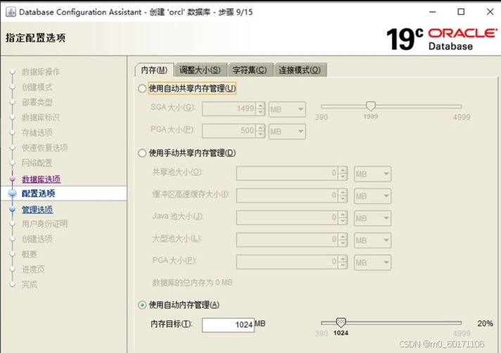Click the Java app icon in title bar
The height and width of the screenshot is (353, 501).
[11, 12]
